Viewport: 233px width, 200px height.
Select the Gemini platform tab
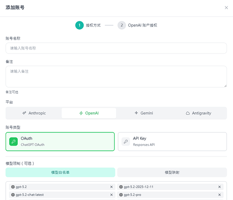(x=144, y=113)
